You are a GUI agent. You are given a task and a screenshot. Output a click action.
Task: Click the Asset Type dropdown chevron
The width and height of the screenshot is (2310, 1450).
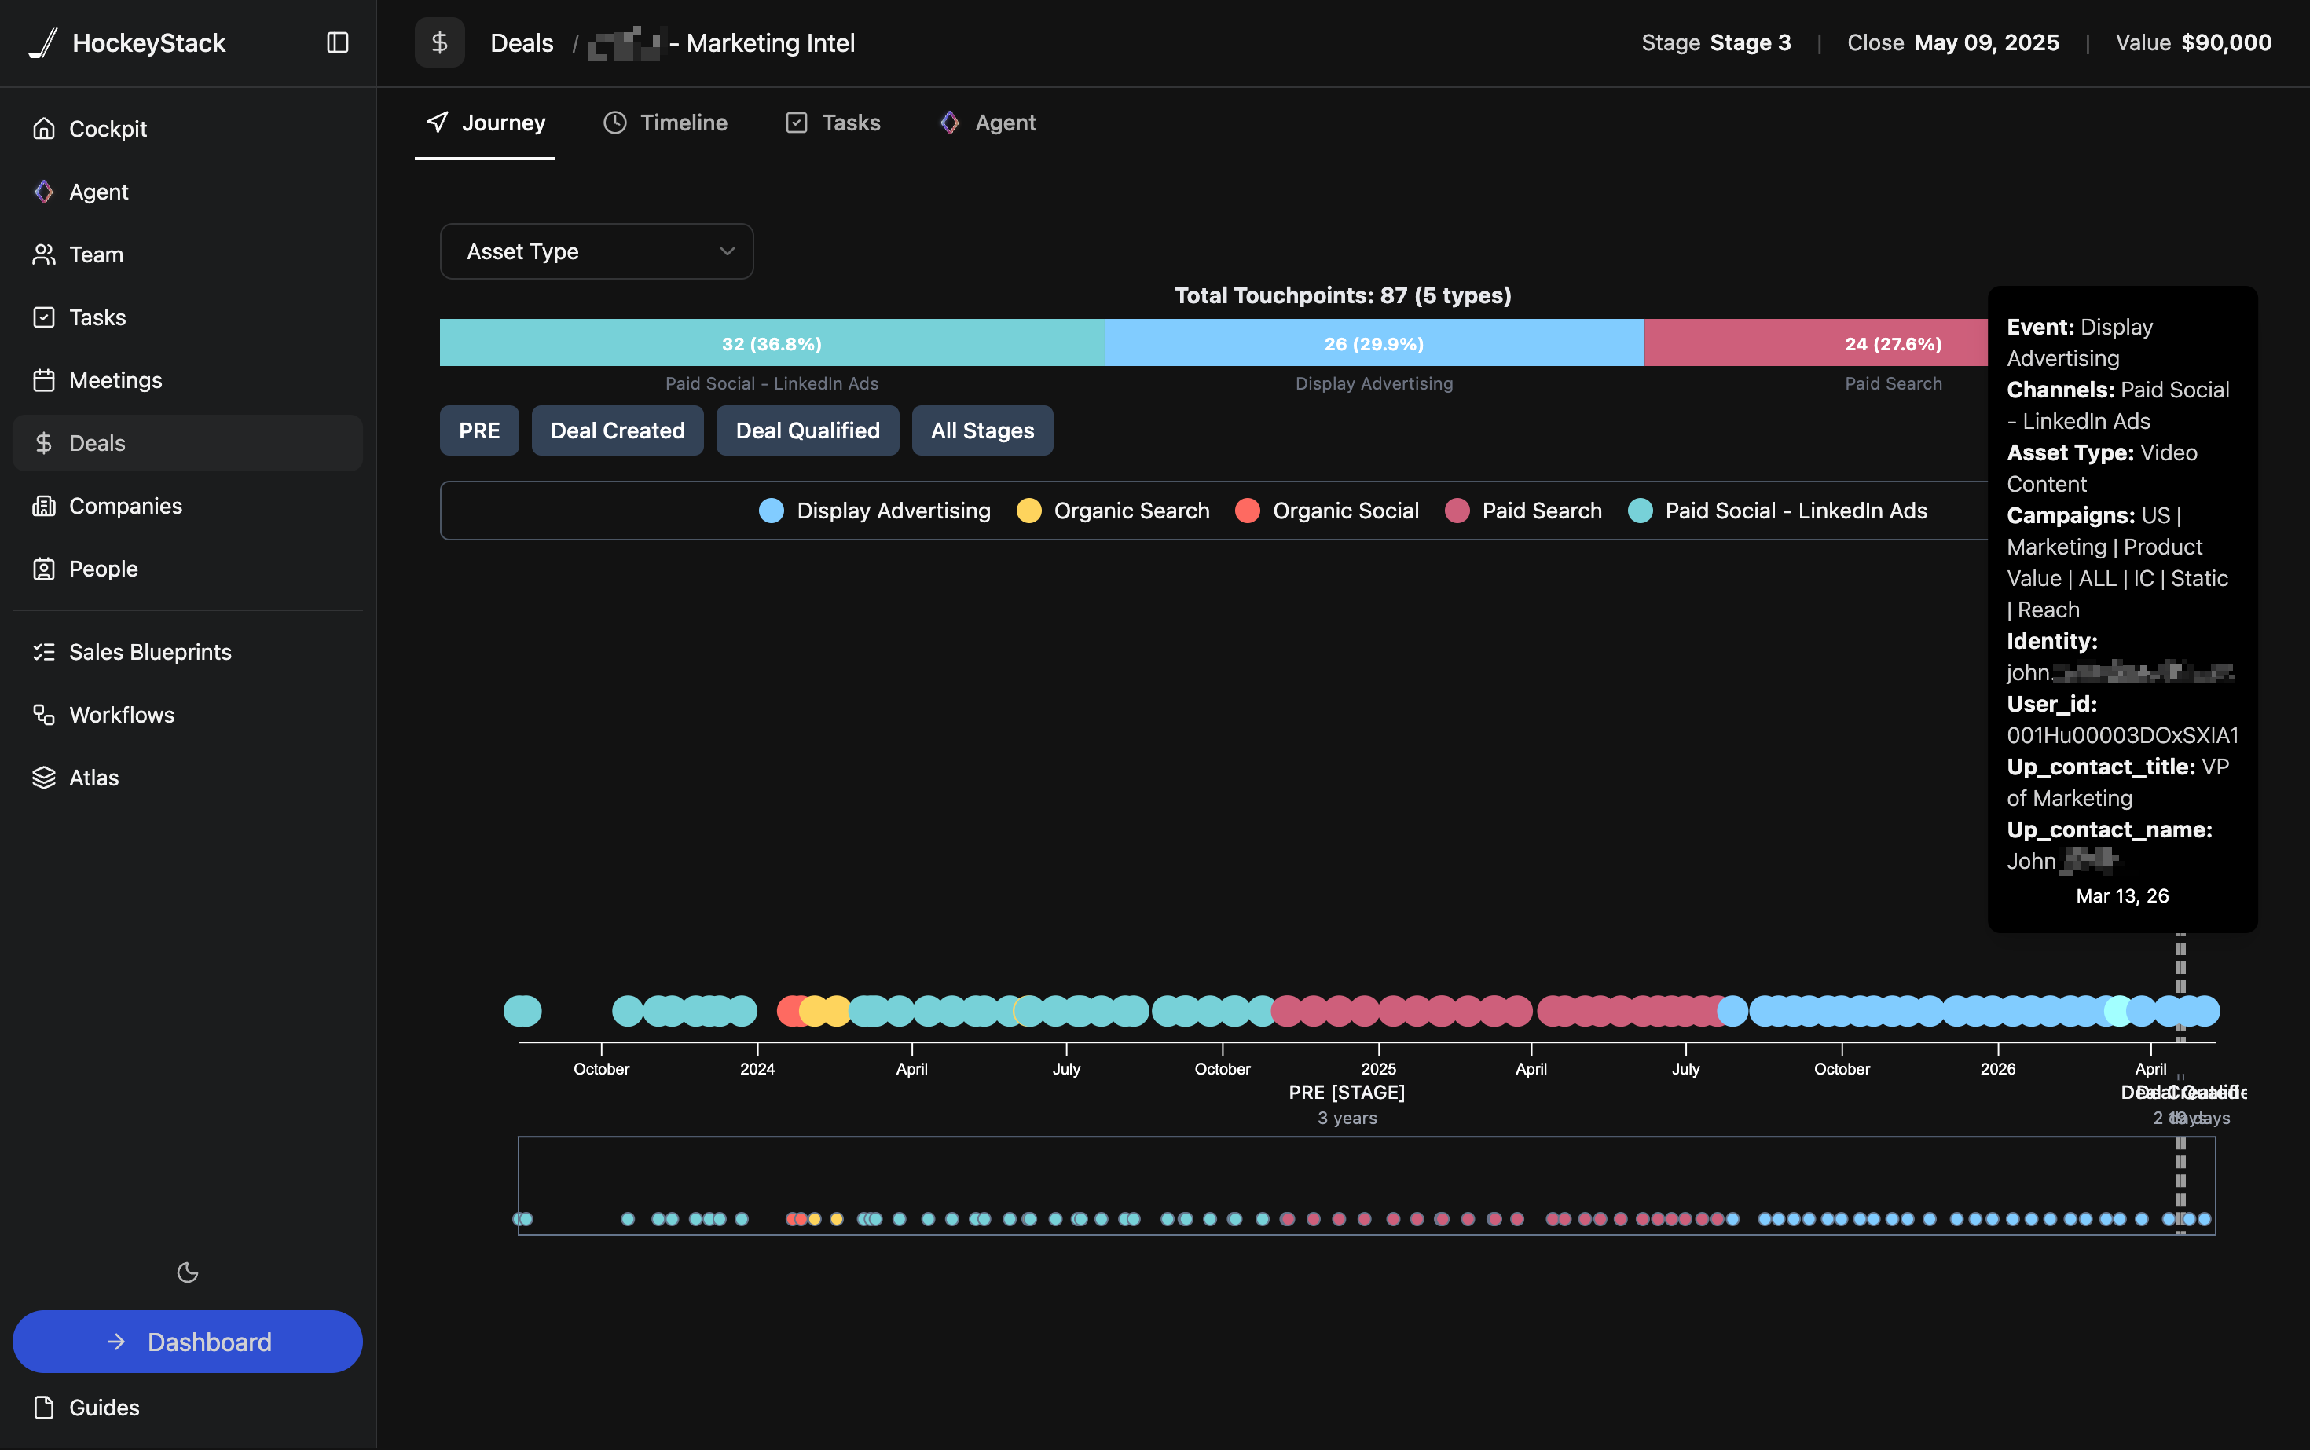pyautogui.click(x=727, y=251)
